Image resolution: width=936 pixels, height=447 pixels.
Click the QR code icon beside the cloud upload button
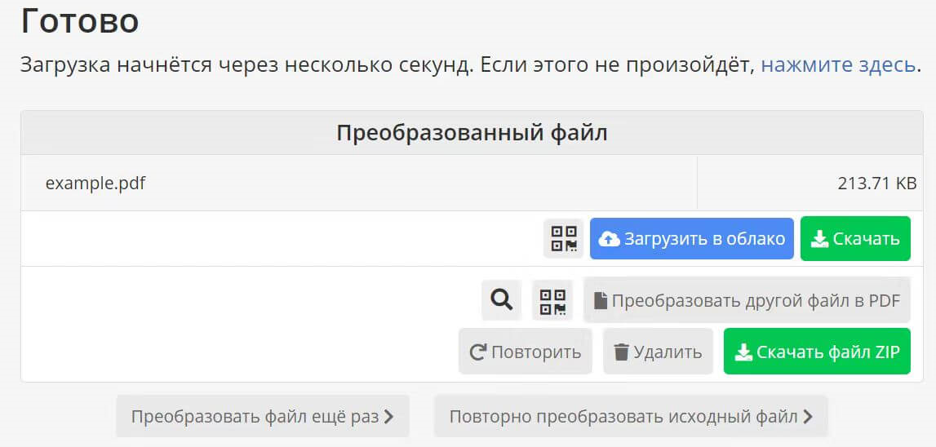tap(564, 239)
